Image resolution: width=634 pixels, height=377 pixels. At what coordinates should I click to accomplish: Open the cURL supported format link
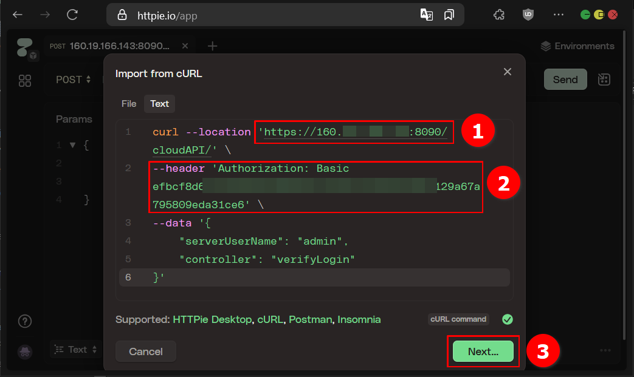tap(270, 319)
